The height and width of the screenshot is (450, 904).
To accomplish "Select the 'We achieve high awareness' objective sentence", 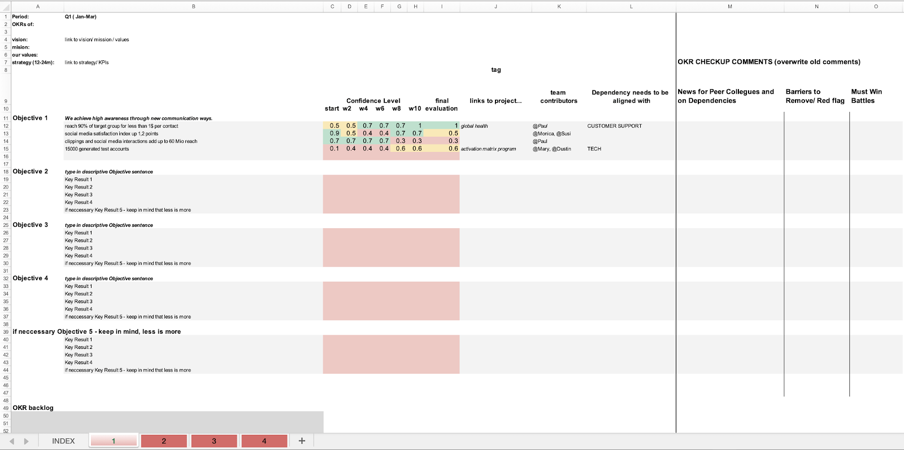I will click(138, 119).
